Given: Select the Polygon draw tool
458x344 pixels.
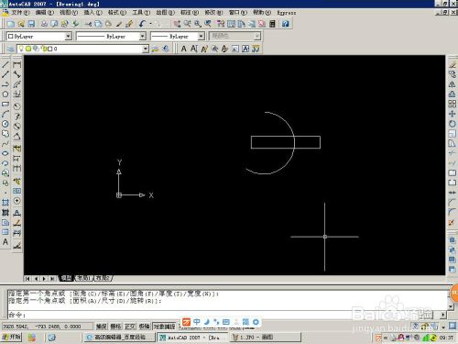Looking at the screenshot, I should tap(5, 94).
